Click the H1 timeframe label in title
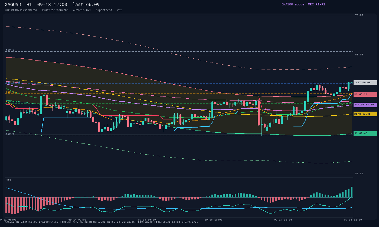Screen dimensions: 379x227 [x=29, y=5]
